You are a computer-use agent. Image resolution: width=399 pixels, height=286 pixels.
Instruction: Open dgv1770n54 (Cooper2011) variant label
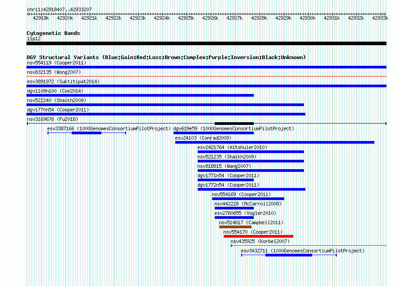pos(58,110)
